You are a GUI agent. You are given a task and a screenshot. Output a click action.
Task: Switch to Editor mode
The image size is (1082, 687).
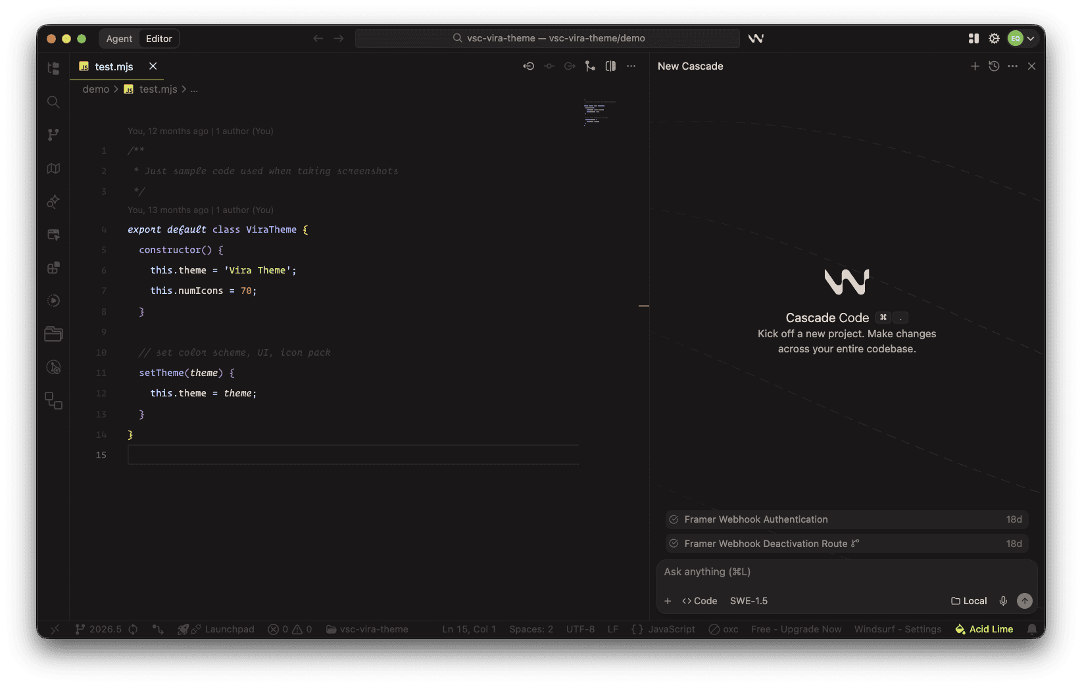pos(159,39)
